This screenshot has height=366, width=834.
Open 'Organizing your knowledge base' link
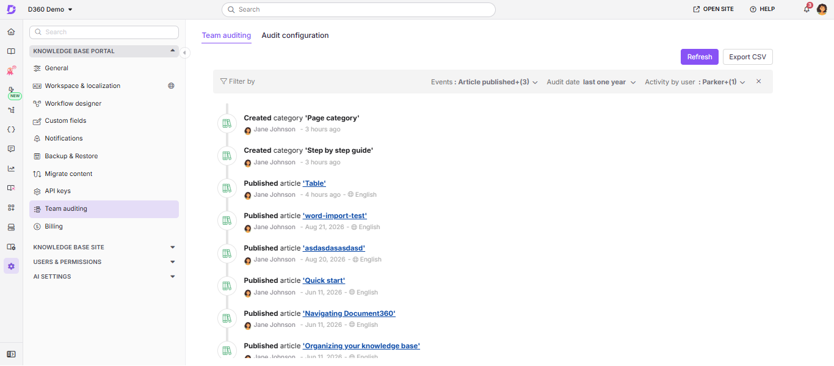click(361, 346)
